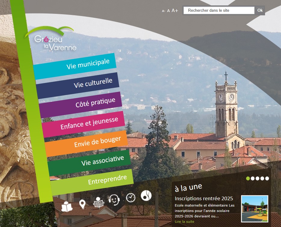This screenshot has height=227, width=281.
Task: Open the Inscriptions rentrée 2025 headline
Action: click(204, 198)
